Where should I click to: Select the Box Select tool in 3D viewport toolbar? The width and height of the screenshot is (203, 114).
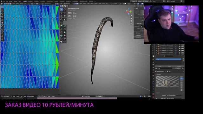(x=62, y=9)
